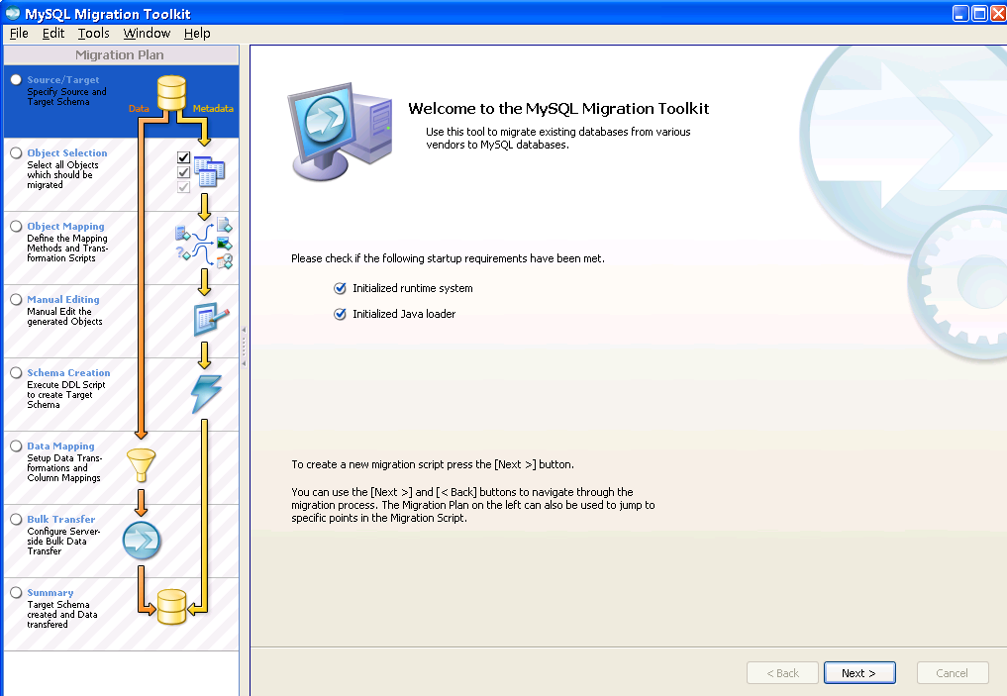
Task: Click the MySQL Migration Toolkit title bar icon
Action: tap(12, 13)
